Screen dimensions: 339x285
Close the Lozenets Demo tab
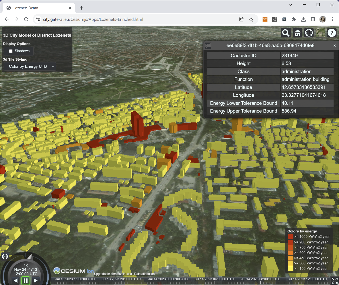70,8
